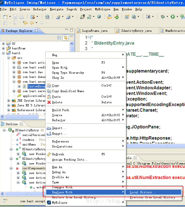Switch to IdentityEntry.java editor tab

[x=136, y=31]
